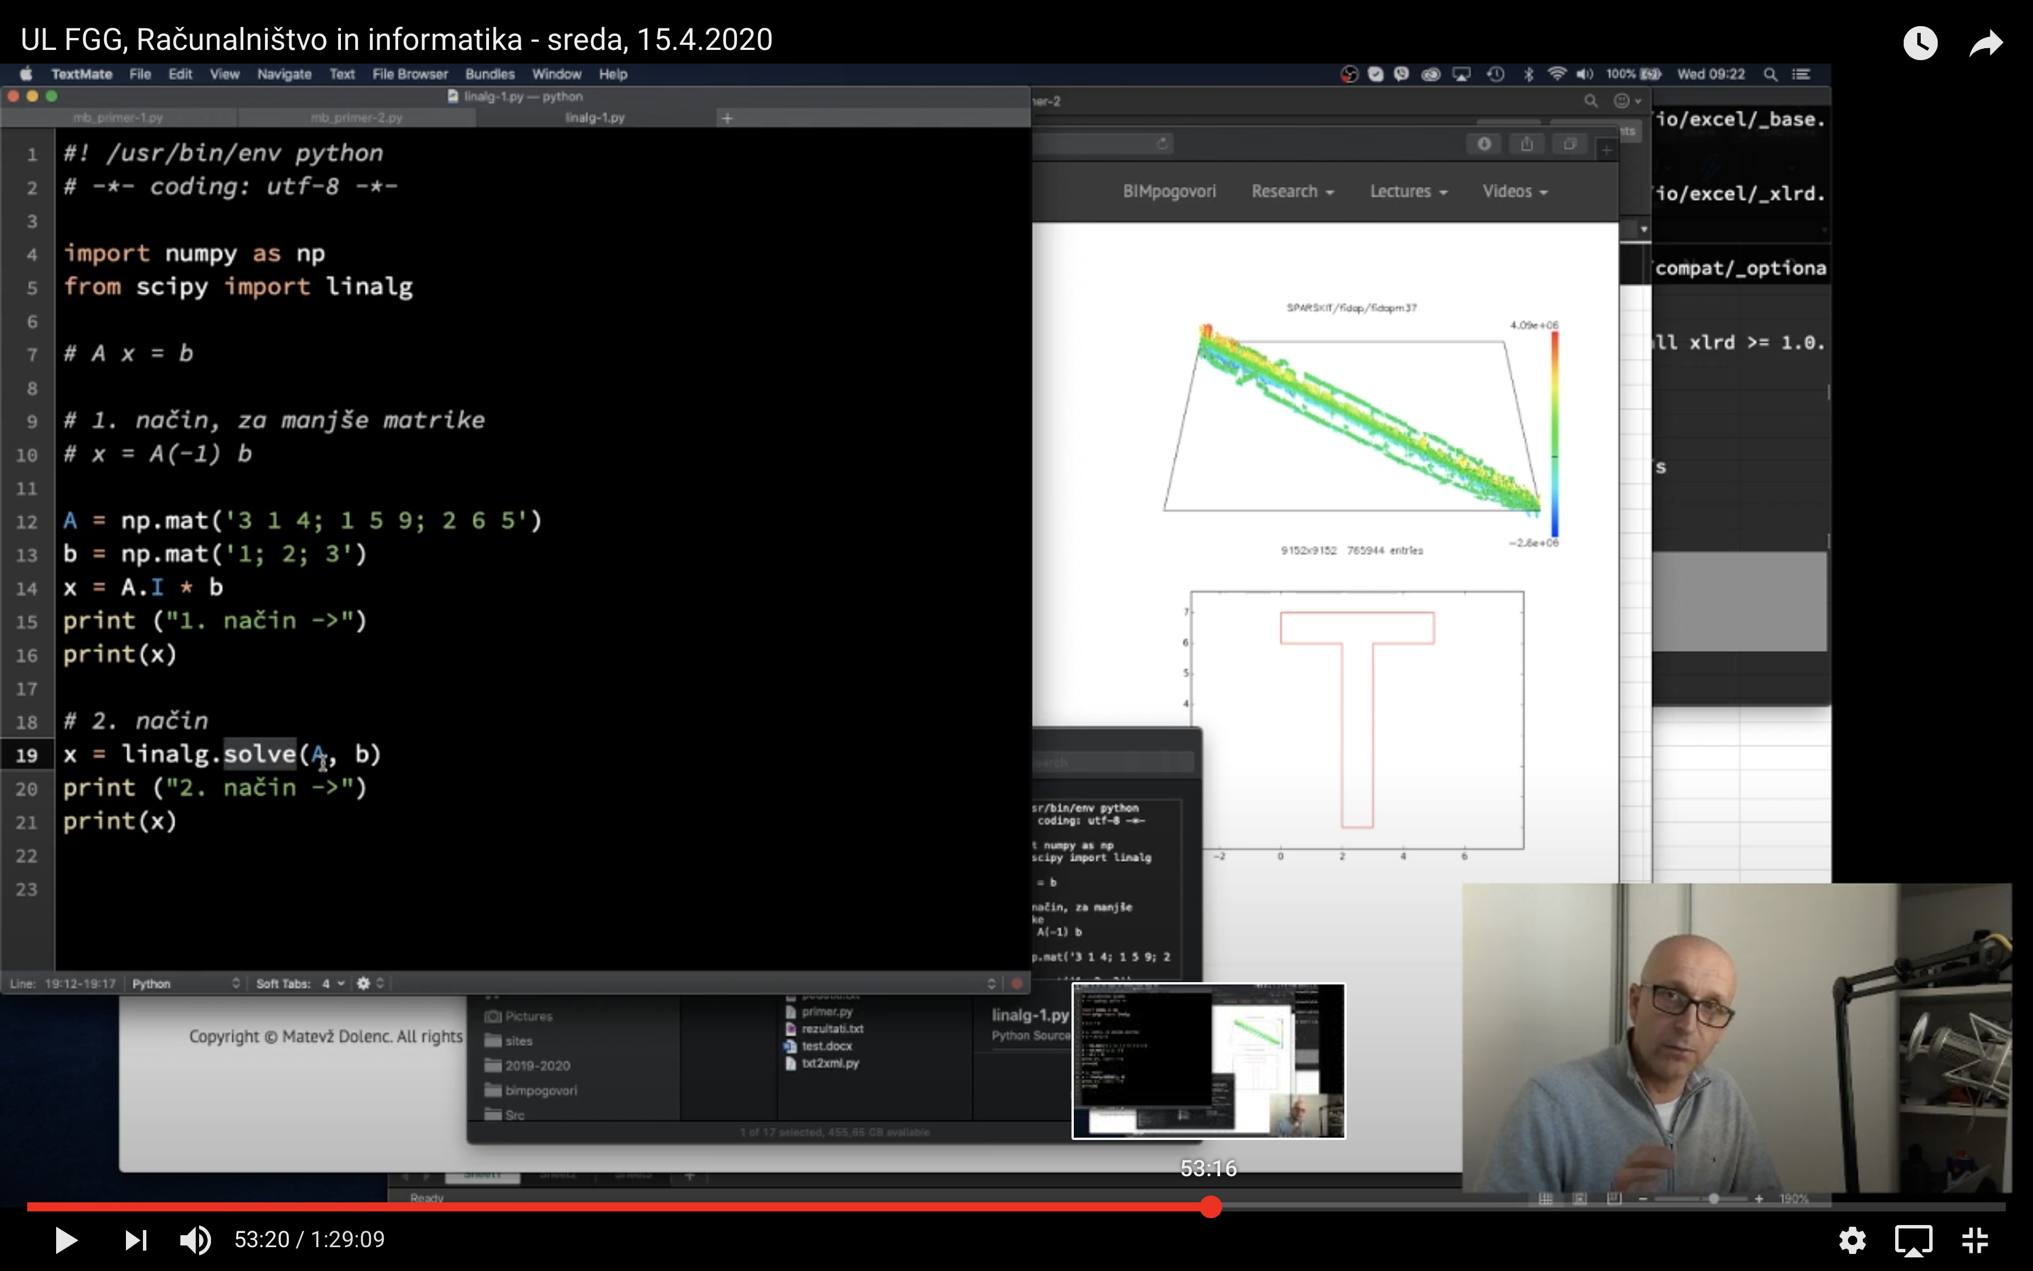The image size is (2033, 1271).
Task: Click the Watch later clock icon
Action: pos(1920,42)
